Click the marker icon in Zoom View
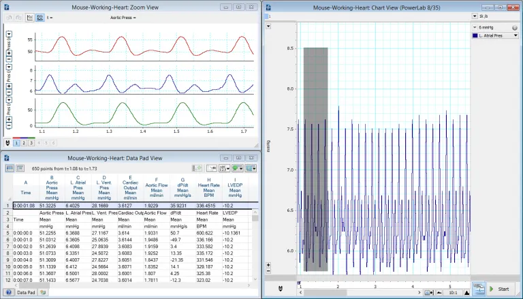Viewport: 523px width, 299px height. click(x=7, y=143)
